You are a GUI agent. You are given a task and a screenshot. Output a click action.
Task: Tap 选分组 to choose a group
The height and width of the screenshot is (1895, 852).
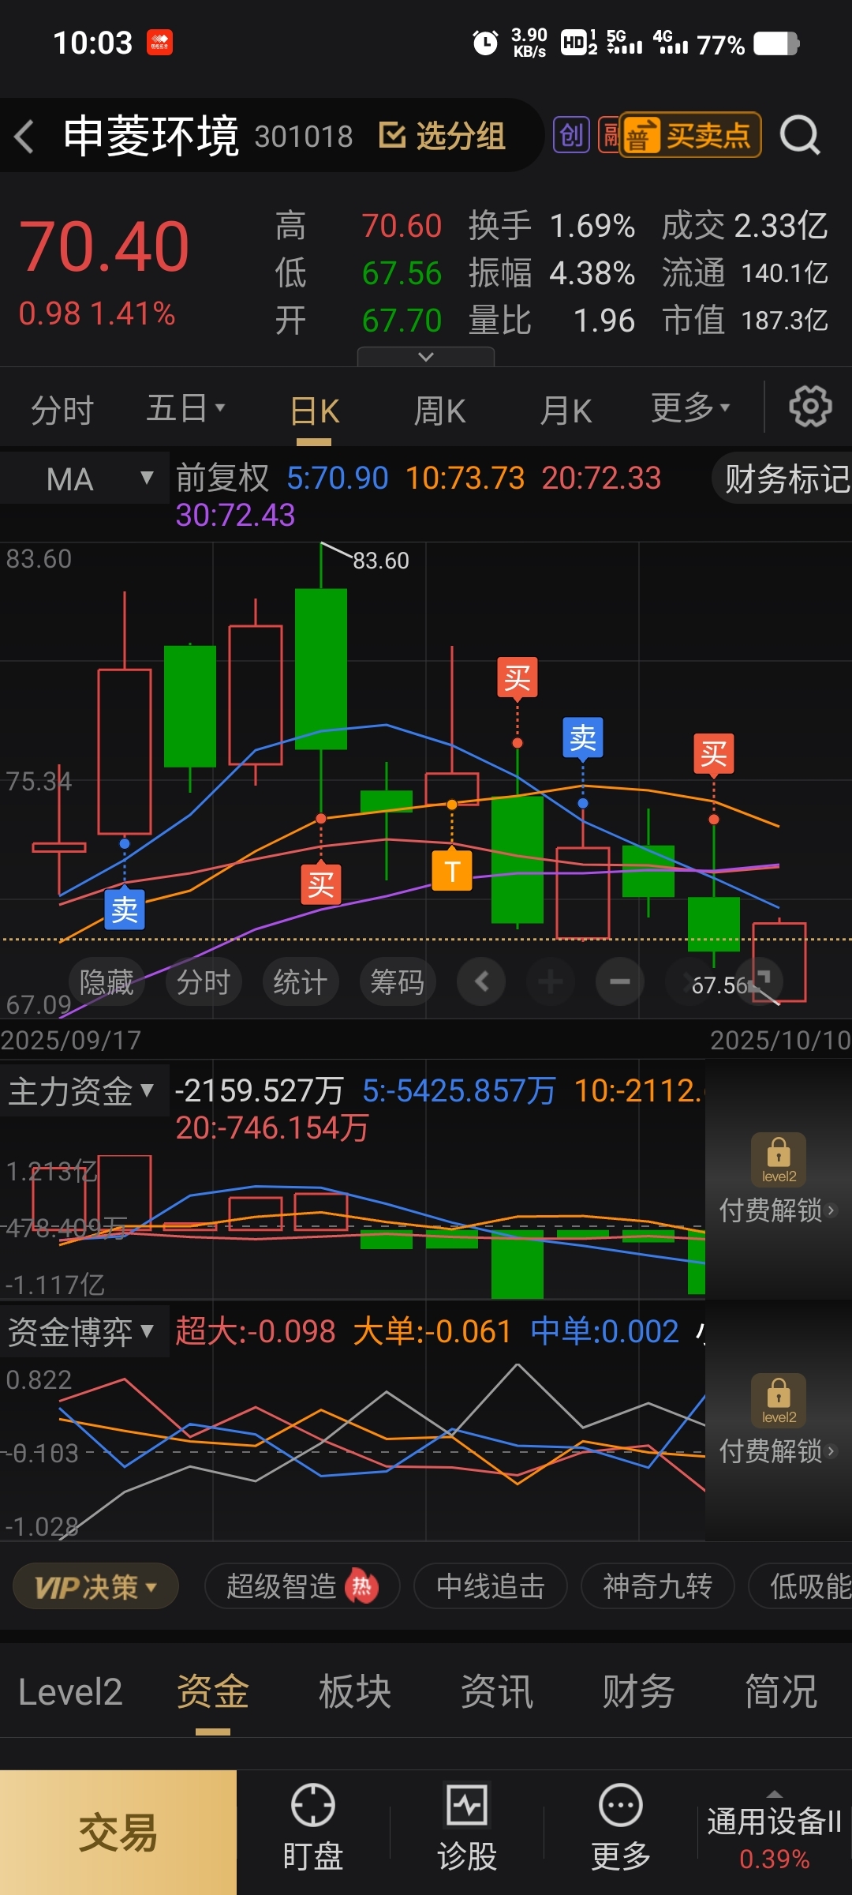(x=443, y=135)
